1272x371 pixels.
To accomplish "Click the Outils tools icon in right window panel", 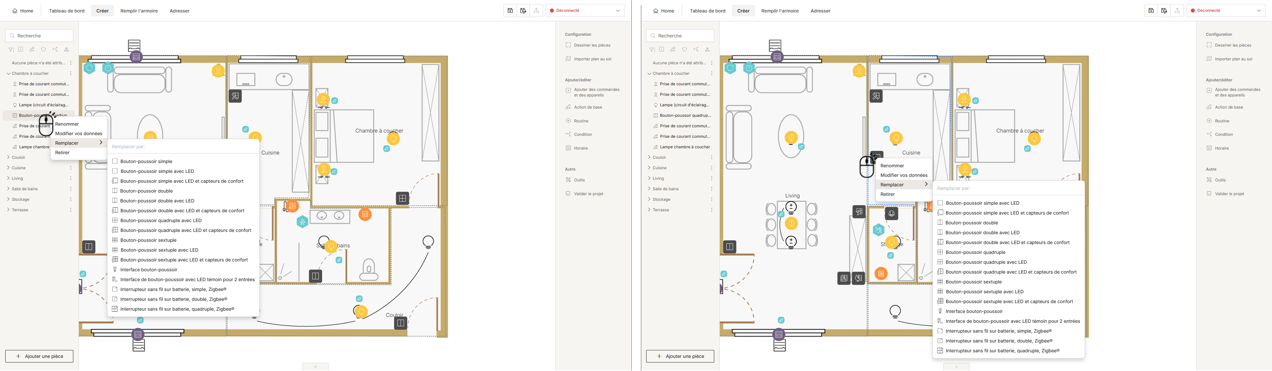I will [x=1209, y=180].
